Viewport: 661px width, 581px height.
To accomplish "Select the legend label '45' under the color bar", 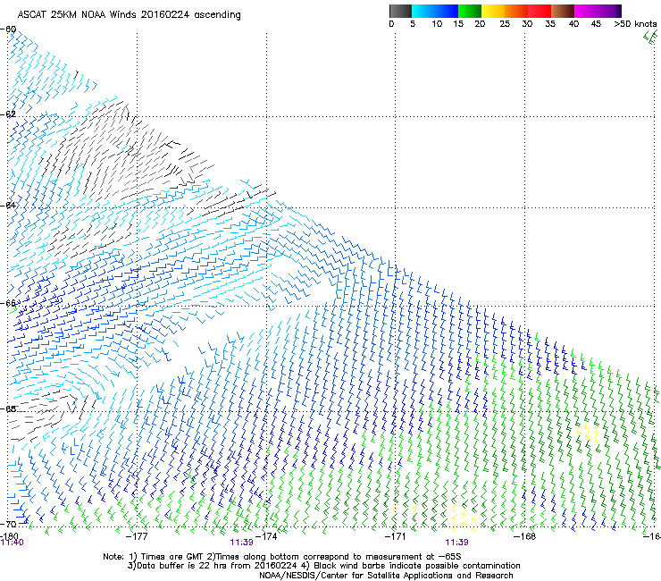I will 596,24.
